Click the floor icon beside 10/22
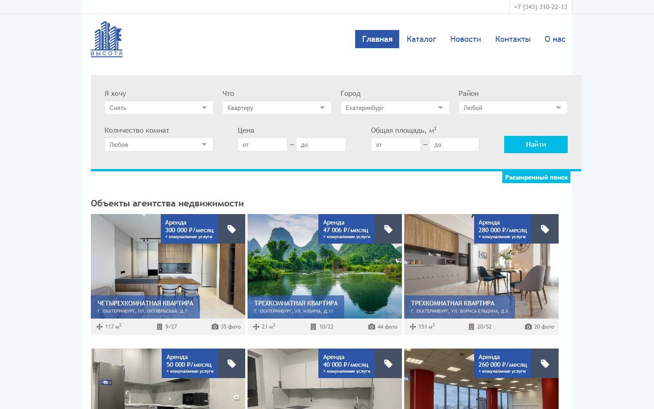The width and height of the screenshot is (654, 409). [313, 327]
